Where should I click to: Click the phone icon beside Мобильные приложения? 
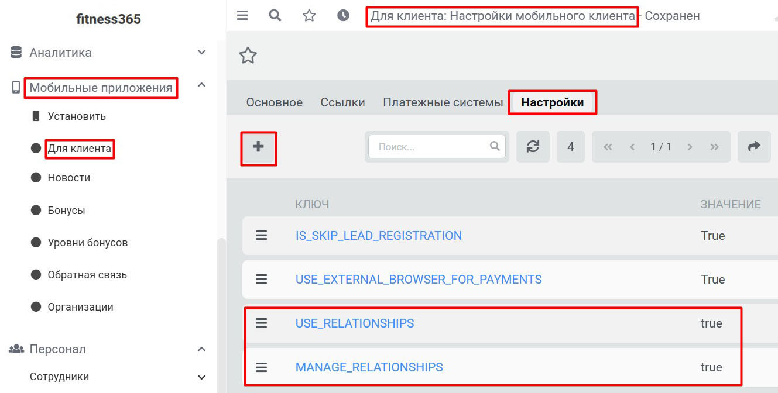click(16, 88)
